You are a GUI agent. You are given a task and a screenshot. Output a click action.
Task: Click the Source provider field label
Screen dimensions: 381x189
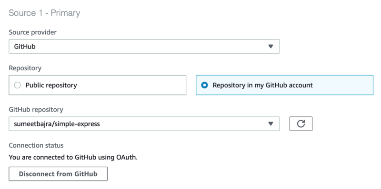click(x=32, y=32)
